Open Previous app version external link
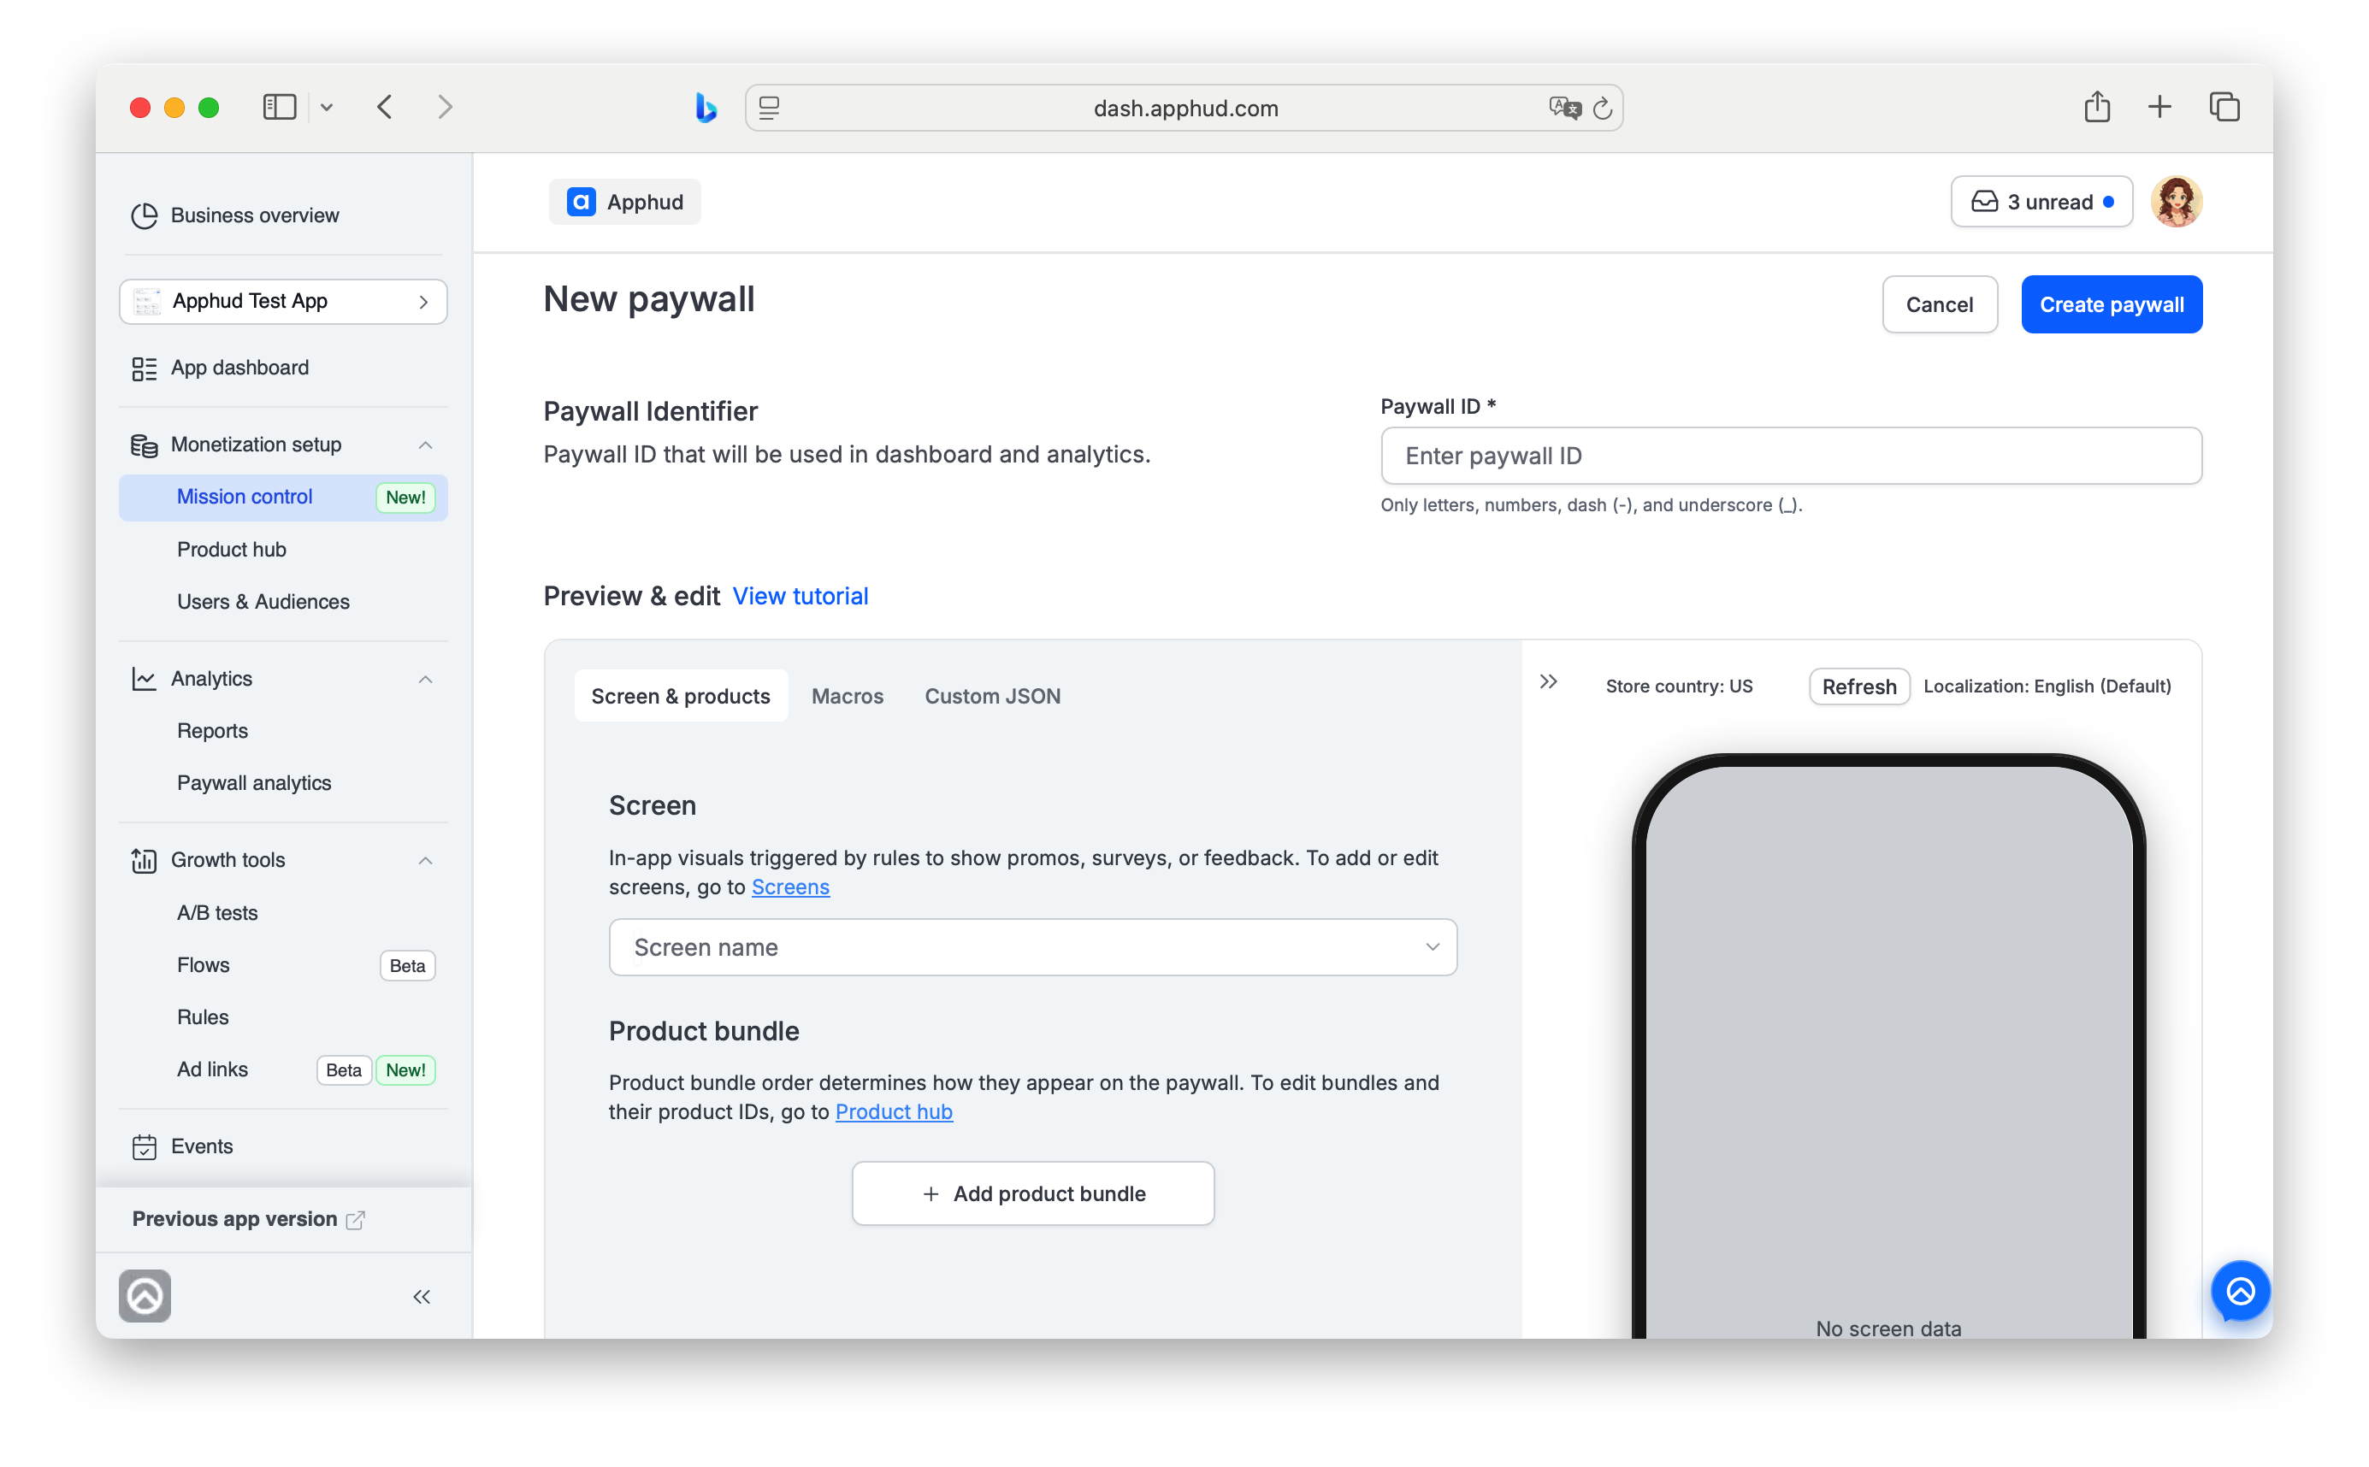This screenshot has height=1467, width=2369. point(249,1220)
